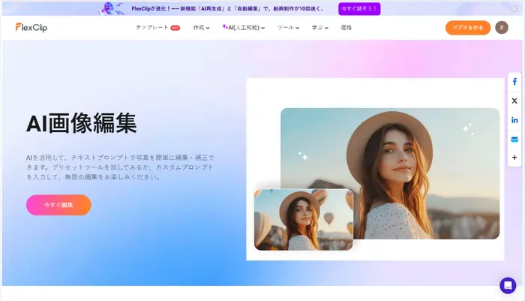Open the user avatar X menu
This screenshot has width=525, height=301.
click(x=502, y=28)
